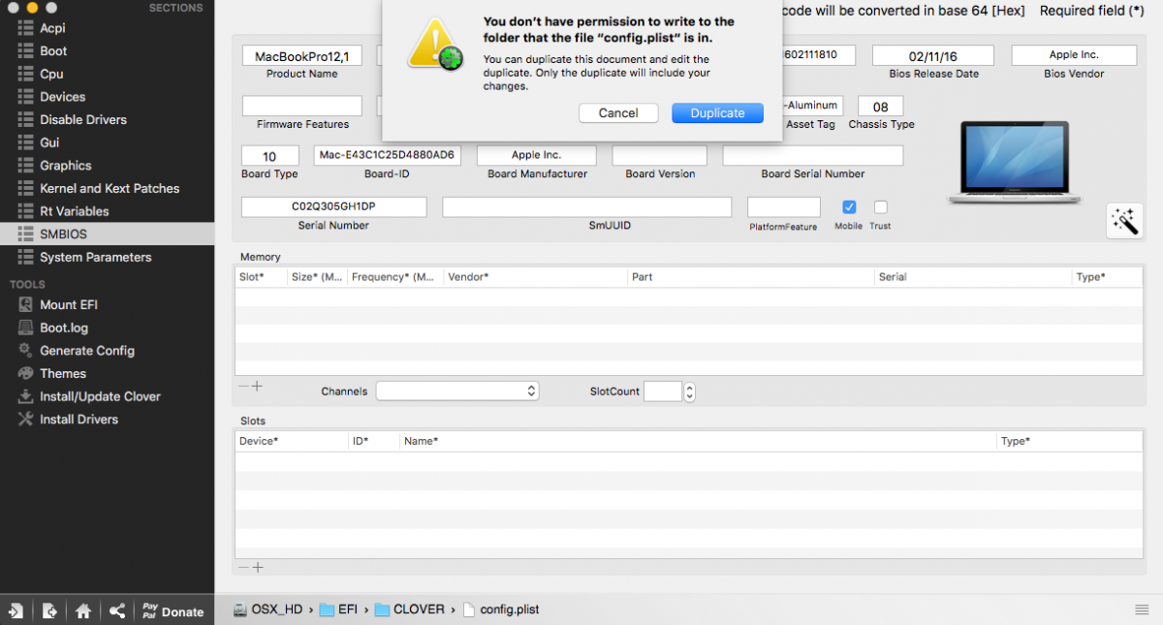The image size is (1163, 625).
Task: Click the SlotCount stepper arrows
Action: (689, 391)
